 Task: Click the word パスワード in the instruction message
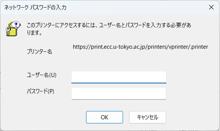136,25
